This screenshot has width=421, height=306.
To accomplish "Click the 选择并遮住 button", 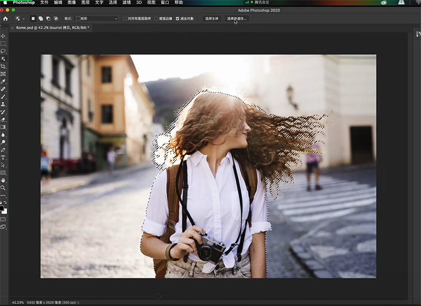I will 236,19.
